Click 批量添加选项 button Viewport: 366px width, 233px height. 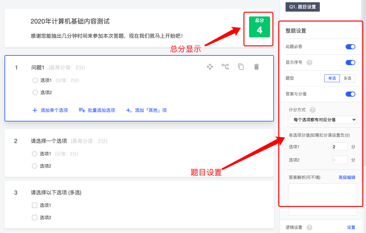click(97, 110)
